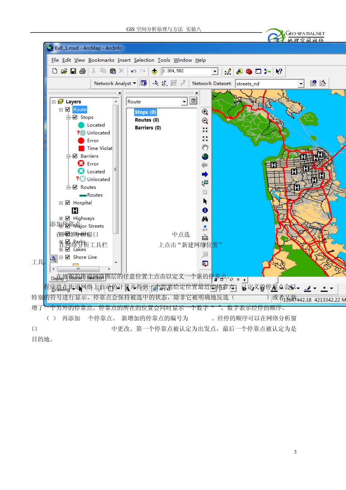Image resolution: width=346 pixels, height=490 pixels.
Task: Collapse the Route layer group
Action: click(x=61, y=109)
